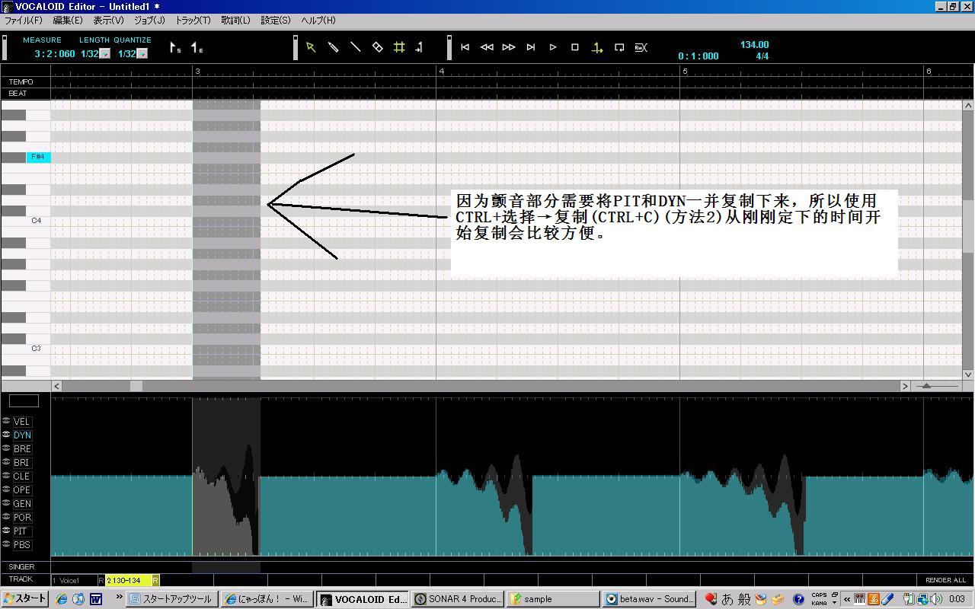Open the QUANTIZE 1/32 dropdown

pyautogui.click(x=142, y=54)
